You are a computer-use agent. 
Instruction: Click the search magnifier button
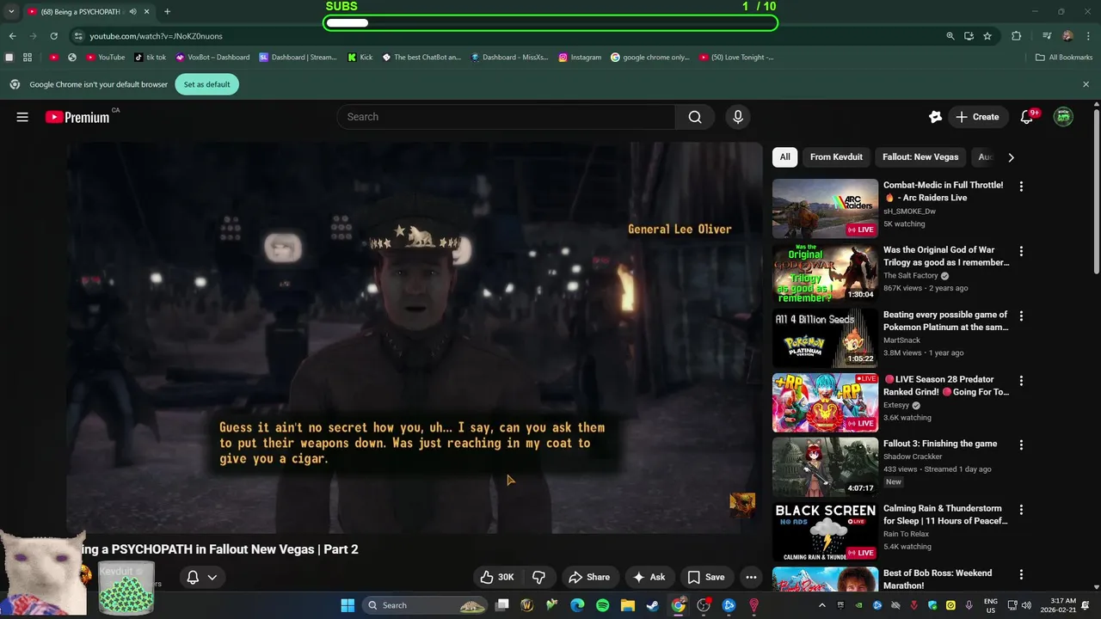[x=695, y=117]
